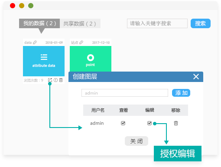
Task: Click the 关闭 button
Action: click(136, 141)
